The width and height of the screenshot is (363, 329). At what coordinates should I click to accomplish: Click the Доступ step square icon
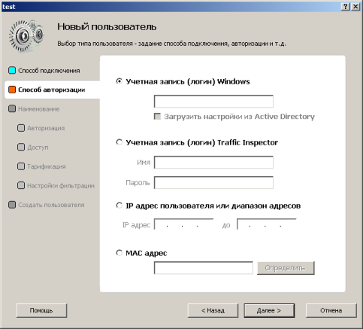(21, 147)
